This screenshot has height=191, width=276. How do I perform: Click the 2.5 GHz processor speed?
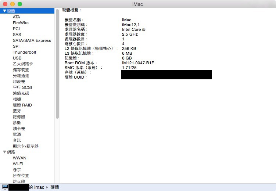click(130, 34)
